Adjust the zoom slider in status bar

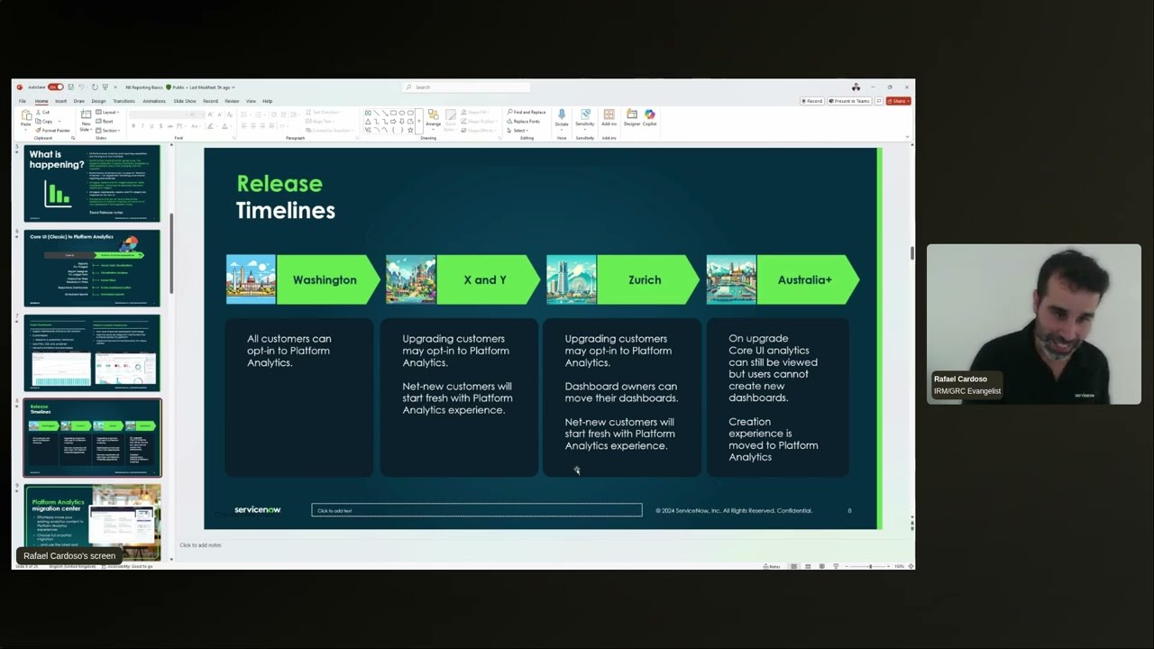tap(870, 566)
